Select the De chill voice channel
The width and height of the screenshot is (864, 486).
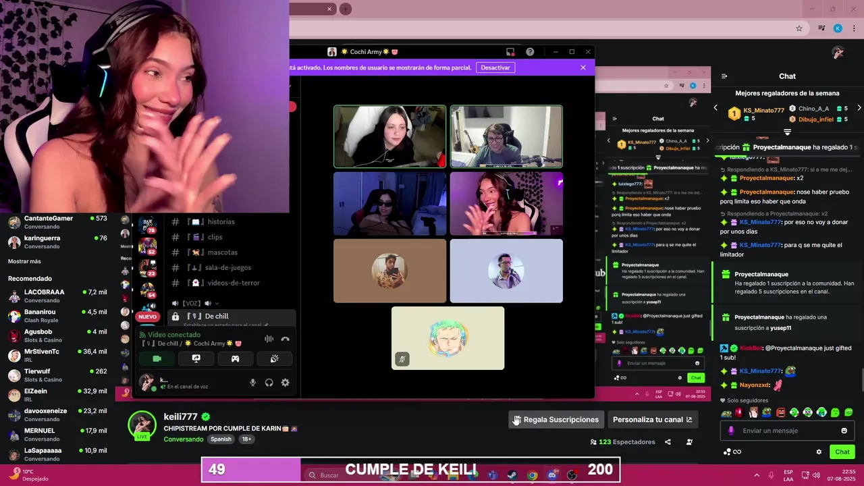(231, 316)
